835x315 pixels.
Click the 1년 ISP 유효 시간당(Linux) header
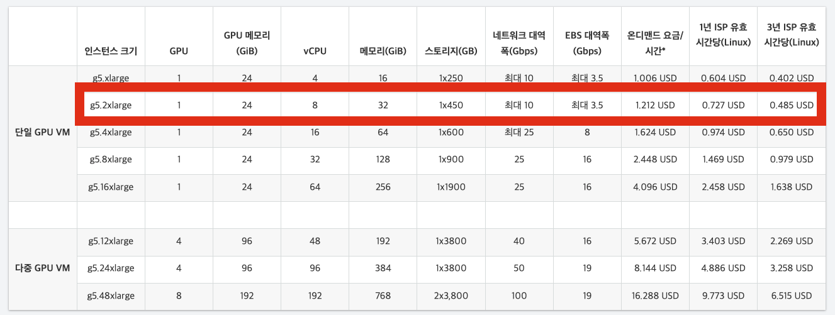tap(723, 35)
